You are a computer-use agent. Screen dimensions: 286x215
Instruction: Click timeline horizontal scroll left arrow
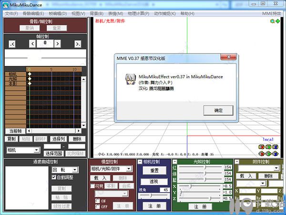tap(29, 131)
